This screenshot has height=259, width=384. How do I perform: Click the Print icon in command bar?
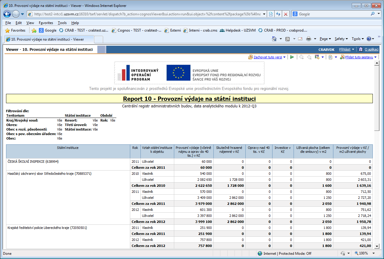tap(309, 39)
